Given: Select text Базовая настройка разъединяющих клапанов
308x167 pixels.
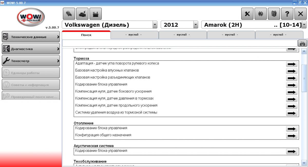Looking at the screenshot, I should pos(113,77).
